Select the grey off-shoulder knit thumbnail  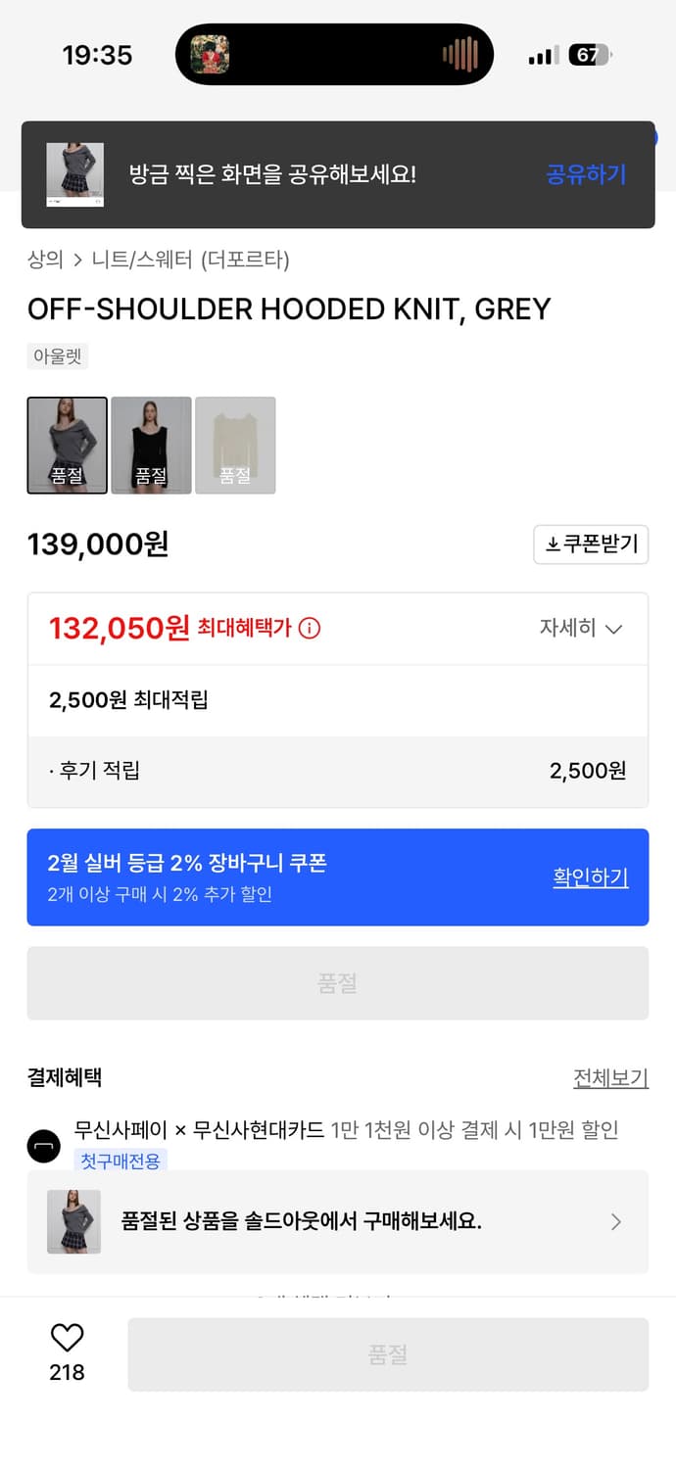pos(67,445)
